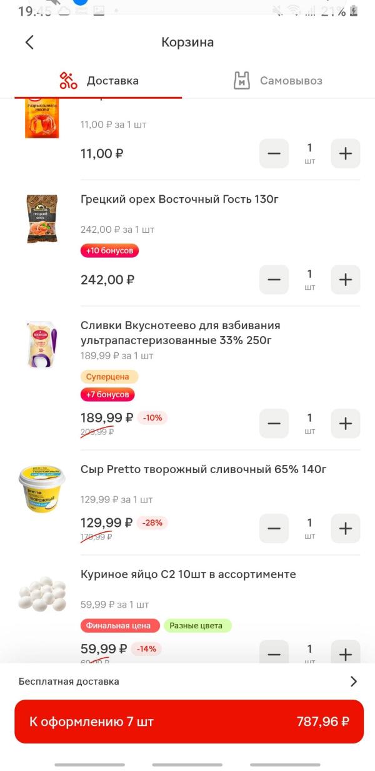Tap the Сыр Pretto product picture
The width and height of the screenshot is (375, 771).
[42, 488]
